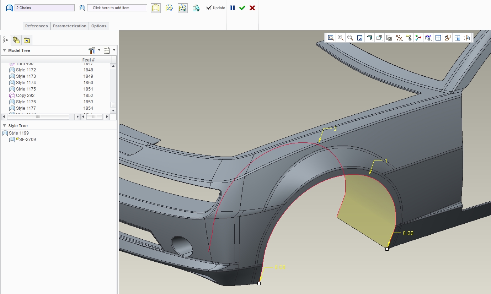Click the internal curves collector icon
The height and width of the screenshot is (294, 491).
(x=82, y=8)
